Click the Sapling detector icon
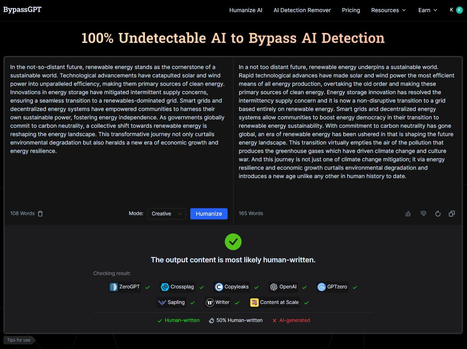Screen dimensions: 467x349 click(x=161, y=302)
